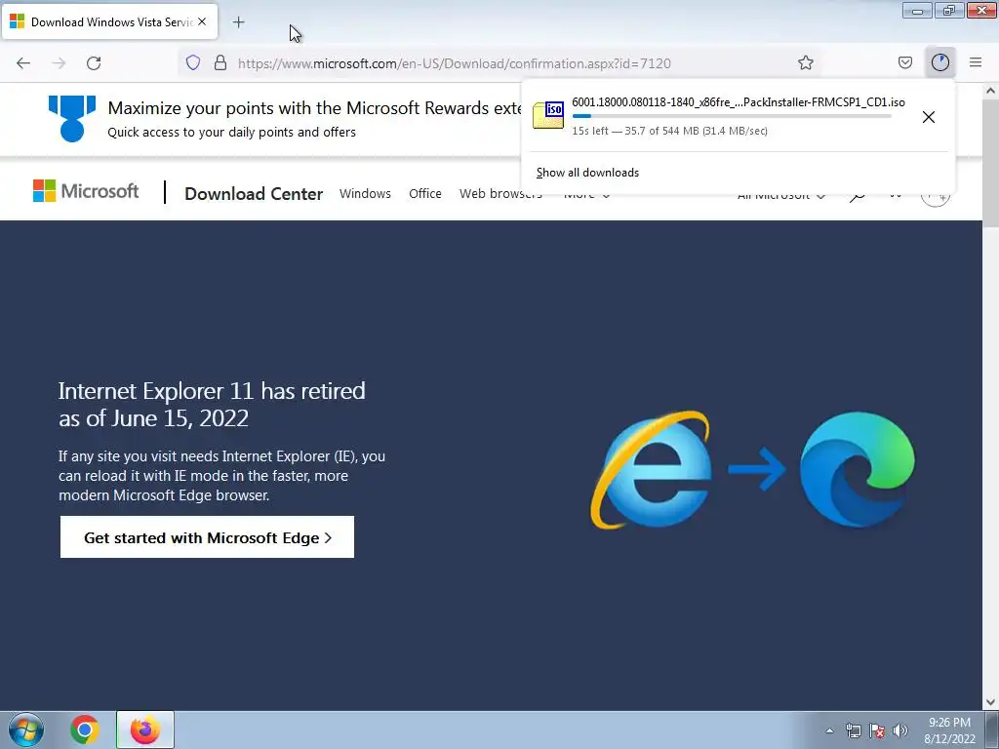This screenshot has width=999, height=749.
Task: Bookmark this page with the star
Action: [805, 62]
